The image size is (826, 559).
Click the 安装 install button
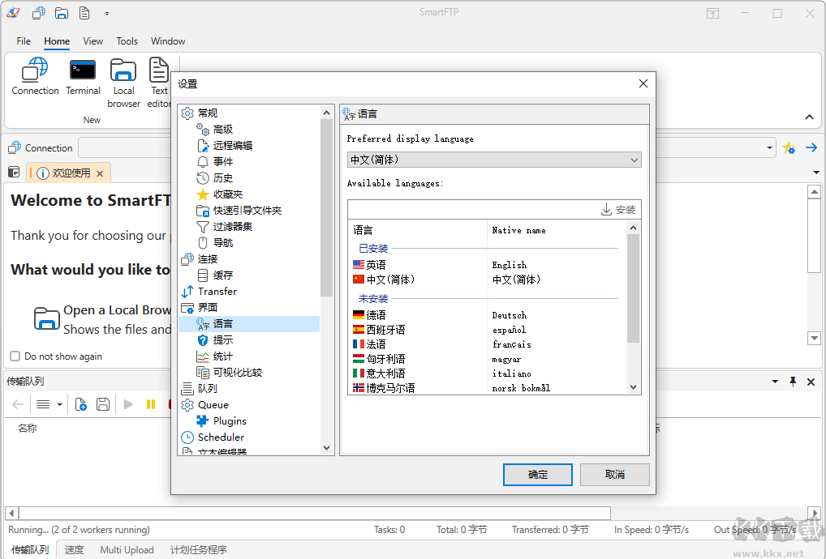coord(618,210)
